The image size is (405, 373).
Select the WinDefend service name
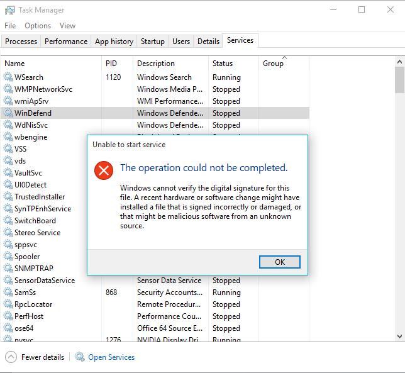click(33, 113)
